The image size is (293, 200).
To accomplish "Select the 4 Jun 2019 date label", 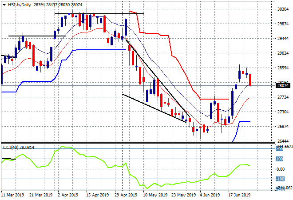I will coord(210,195).
